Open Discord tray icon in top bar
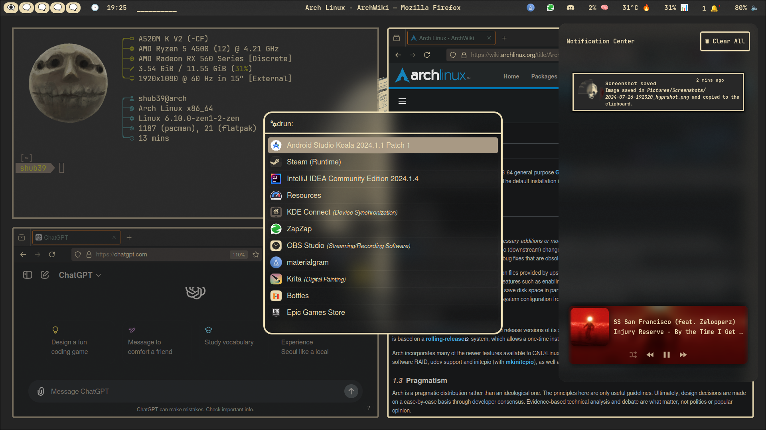The width and height of the screenshot is (766, 430). [570, 8]
